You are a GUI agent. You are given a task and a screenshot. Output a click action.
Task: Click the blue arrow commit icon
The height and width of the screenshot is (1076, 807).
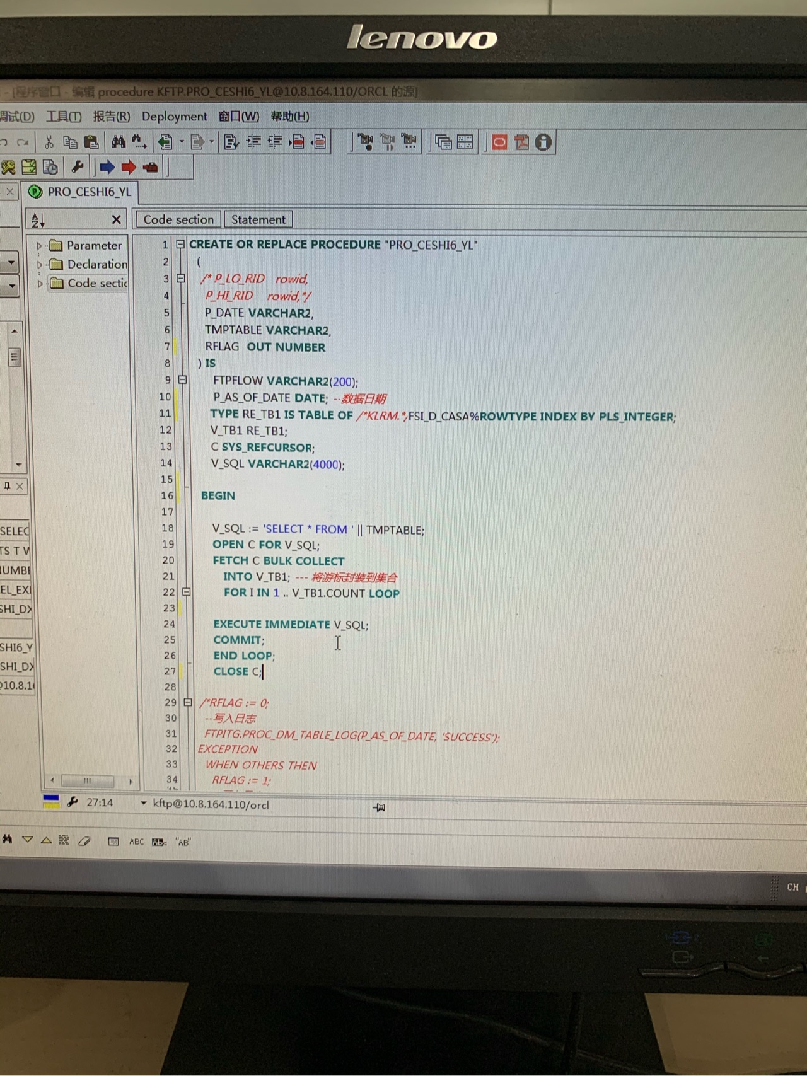pyautogui.click(x=107, y=167)
